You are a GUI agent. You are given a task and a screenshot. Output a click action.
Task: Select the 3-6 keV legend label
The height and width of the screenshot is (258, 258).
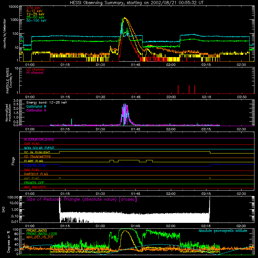(x=33, y=8)
